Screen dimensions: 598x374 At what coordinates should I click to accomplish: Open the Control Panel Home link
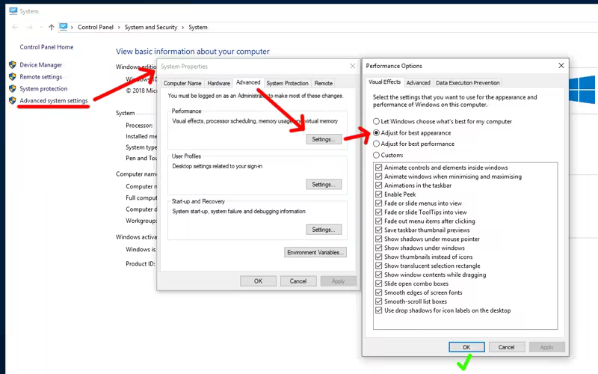point(46,47)
